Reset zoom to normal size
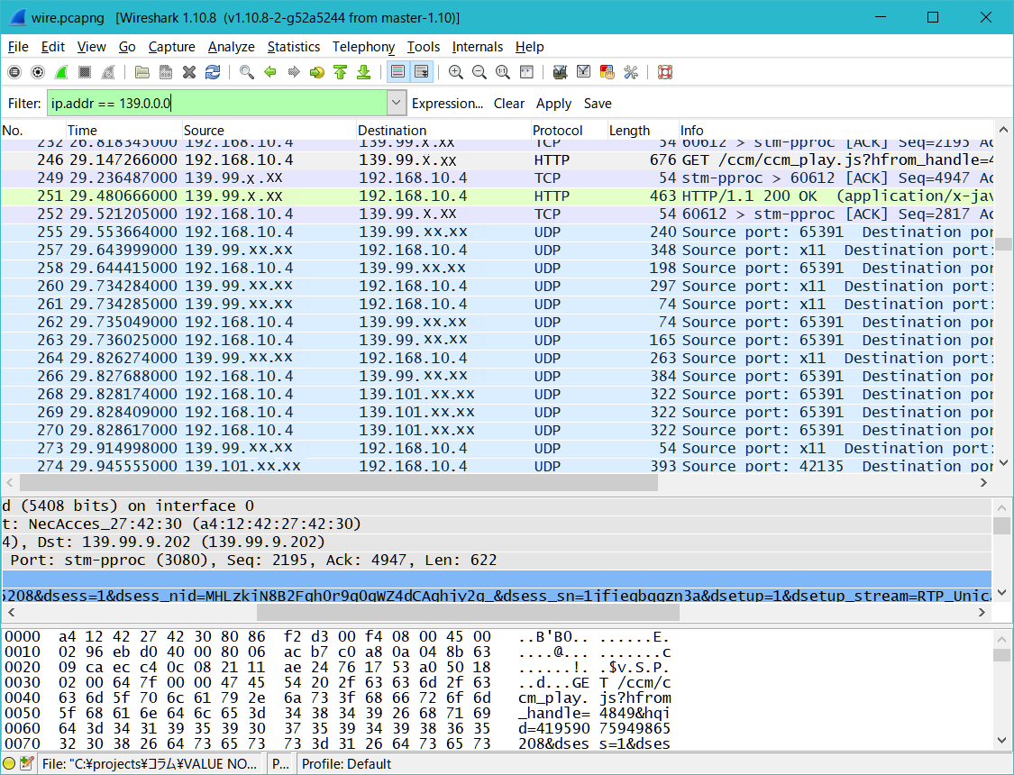The width and height of the screenshot is (1014, 775). click(502, 72)
